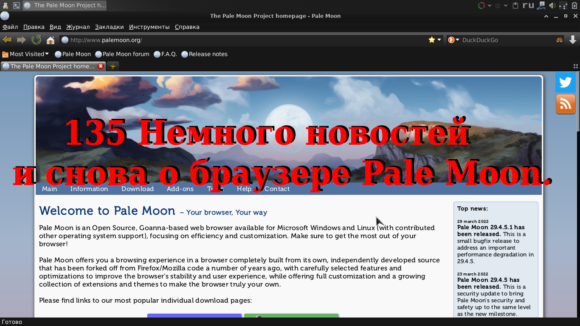
Task: Open Download in site navigation
Action: tap(138, 189)
